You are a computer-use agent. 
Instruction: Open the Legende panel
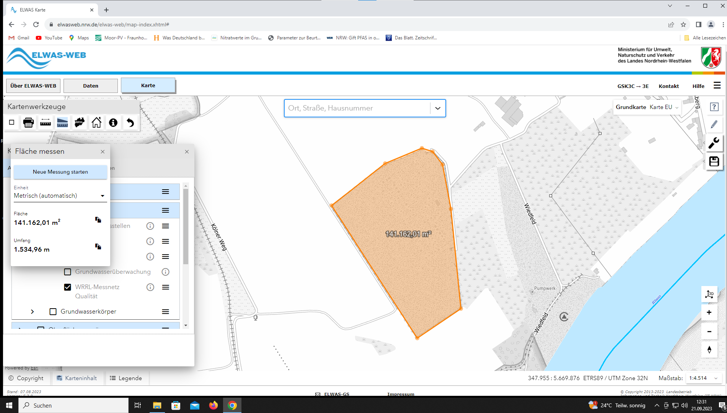(x=126, y=378)
